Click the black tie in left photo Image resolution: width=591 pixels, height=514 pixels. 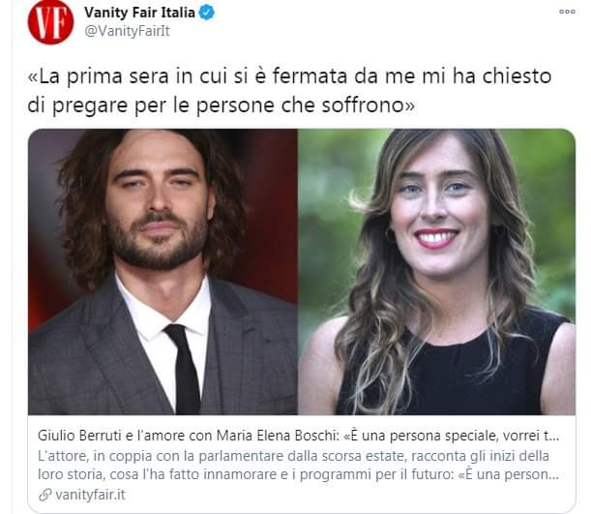tap(184, 368)
